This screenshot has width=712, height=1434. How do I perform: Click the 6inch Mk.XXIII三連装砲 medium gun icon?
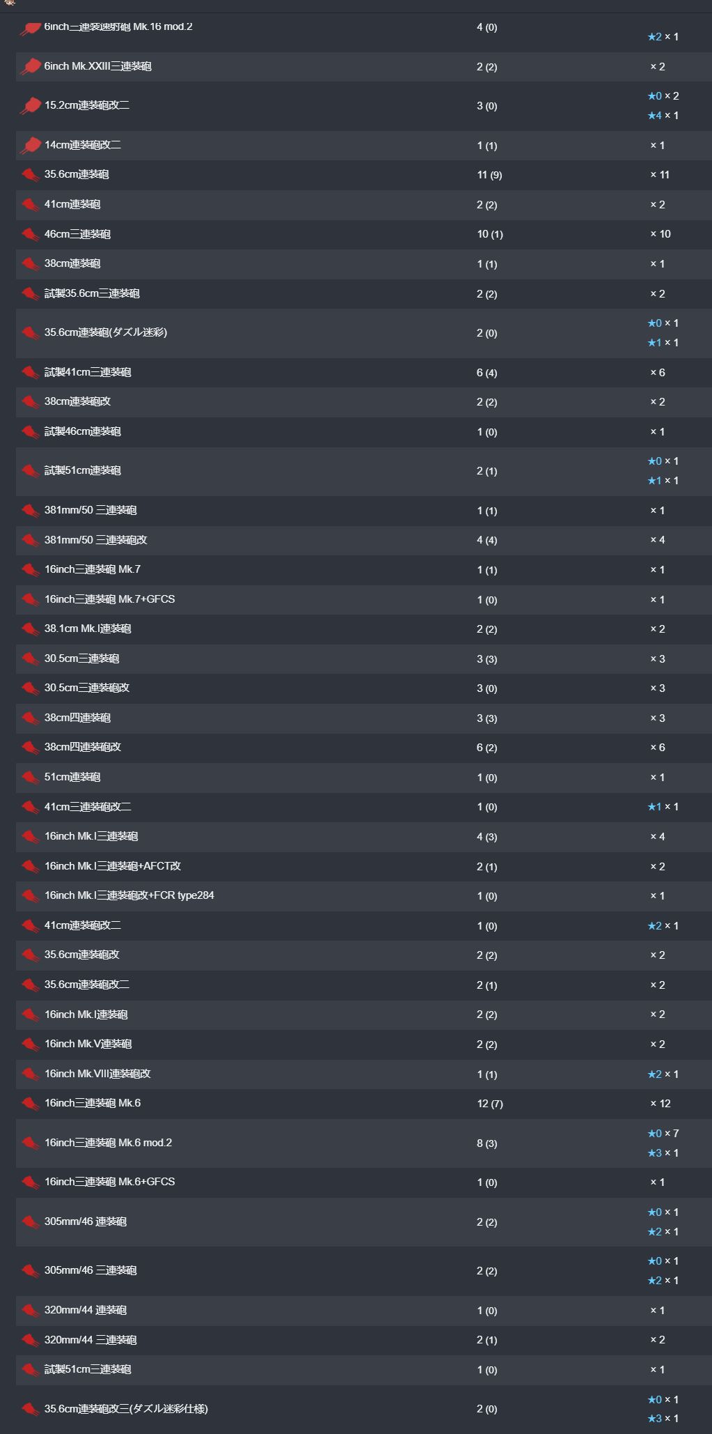tap(31, 67)
